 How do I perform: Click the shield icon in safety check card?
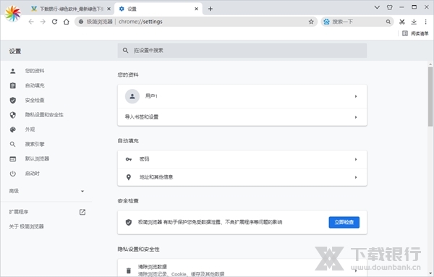click(129, 222)
